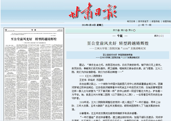Image resolution: width=171 pixels, height=121 pixels.
Task: Click the 甘肃日报 red logo
Action: click(93, 11)
